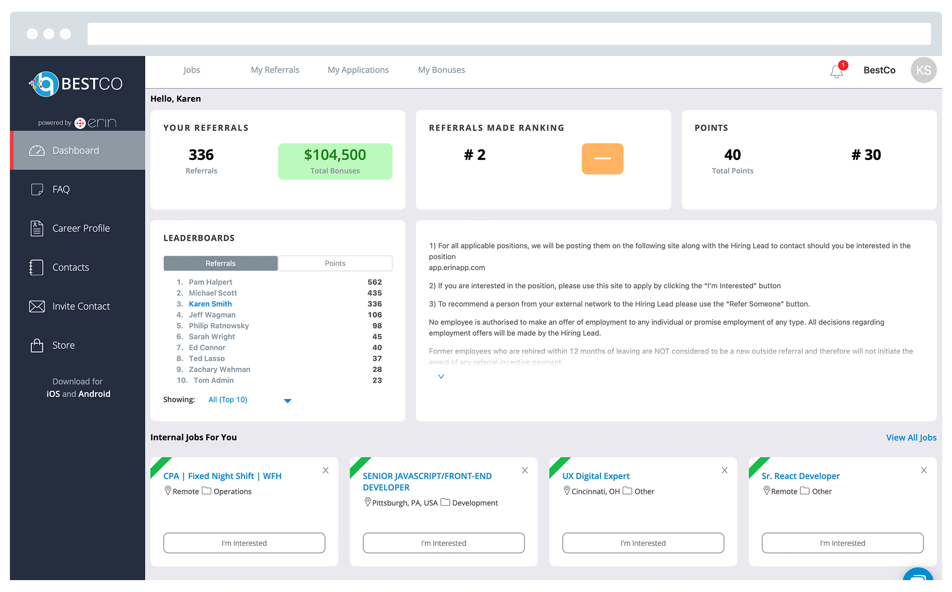Screen dimensions: 952x592
Task: Click the Dashboard gauge icon
Action: click(37, 151)
